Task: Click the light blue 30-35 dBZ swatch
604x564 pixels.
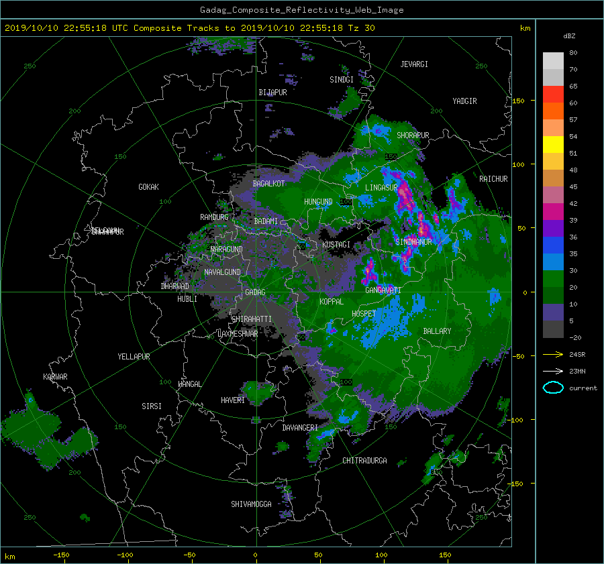Action: point(553,262)
